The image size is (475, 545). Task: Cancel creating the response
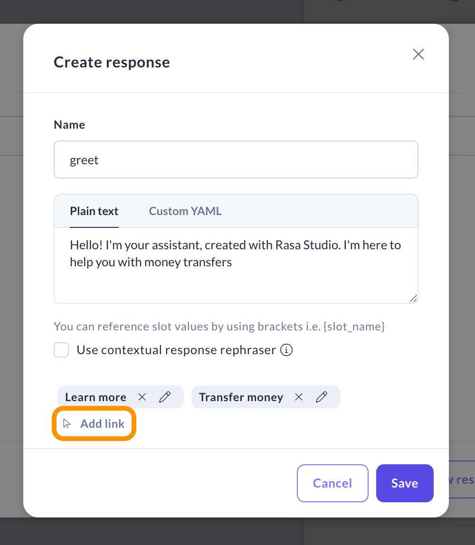[x=332, y=483]
